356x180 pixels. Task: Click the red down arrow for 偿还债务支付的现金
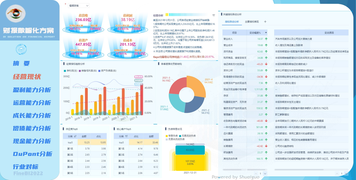point(266,64)
